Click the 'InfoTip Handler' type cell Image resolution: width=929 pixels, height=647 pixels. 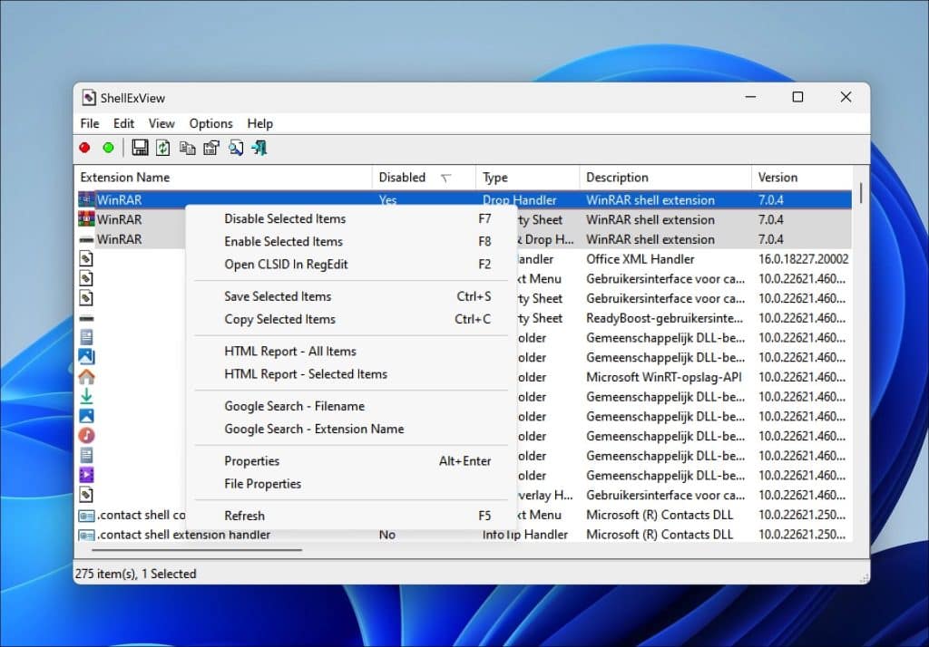[525, 535]
